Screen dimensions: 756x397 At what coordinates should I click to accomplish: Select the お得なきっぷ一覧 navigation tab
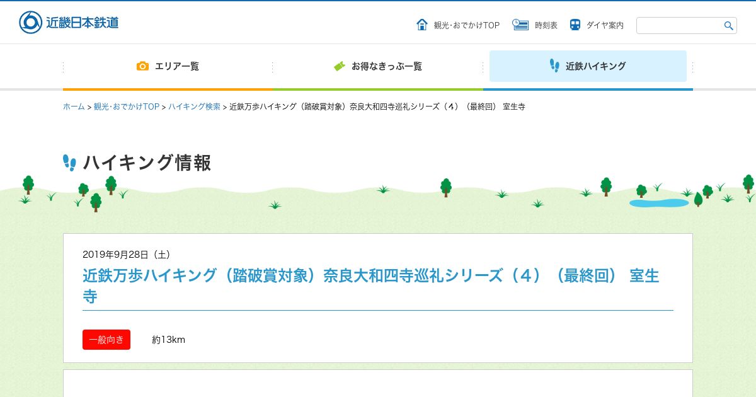[x=378, y=66]
